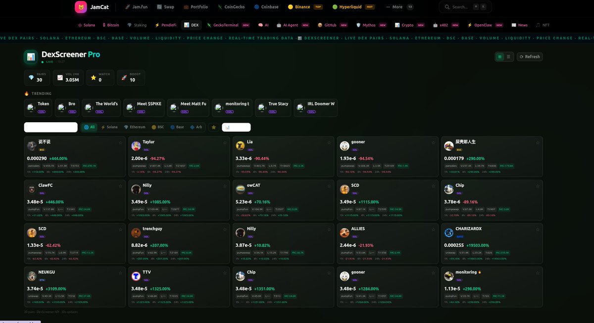Open the Coinbase link

pos(266,7)
